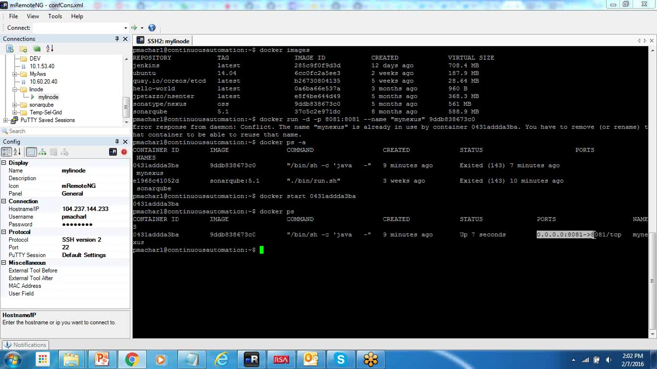
Task: Sort connections with the A-Z icon
Action: tap(50, 49)
